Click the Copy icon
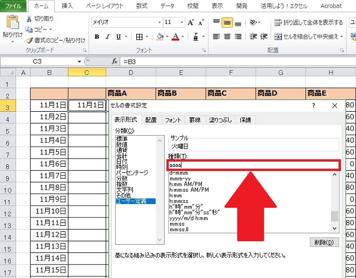Viewport: 356px width, 278px height. coord(29,29)
